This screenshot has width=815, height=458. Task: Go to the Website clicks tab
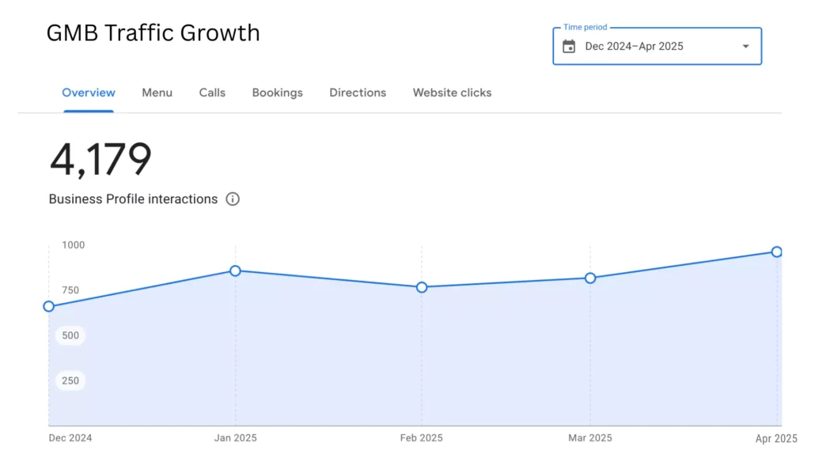[452, 93]
